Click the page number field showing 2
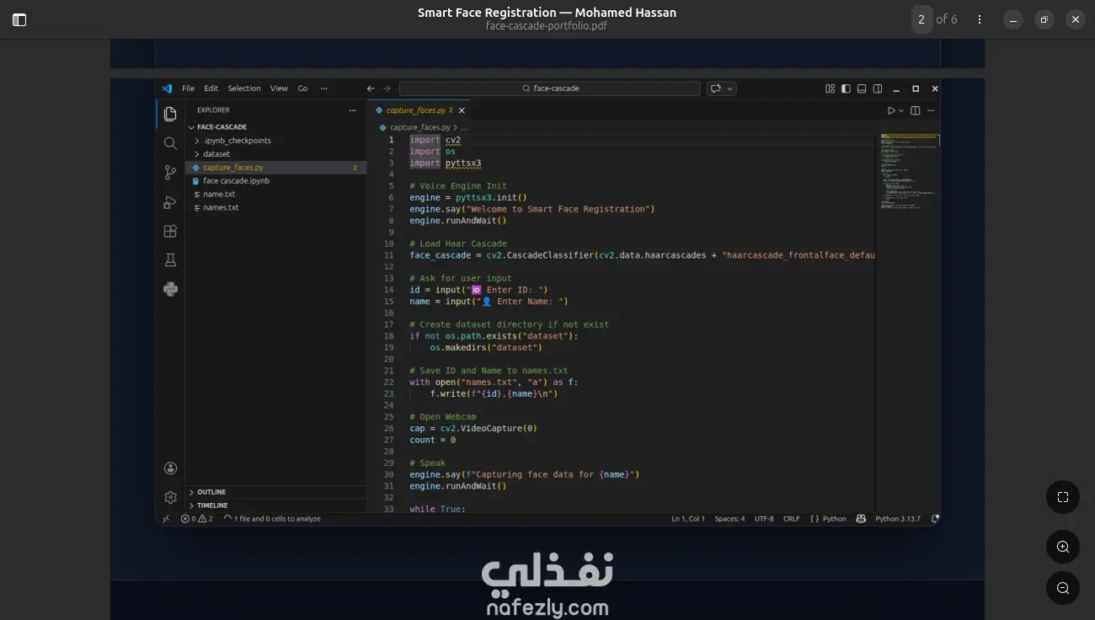 click(921, 19)
